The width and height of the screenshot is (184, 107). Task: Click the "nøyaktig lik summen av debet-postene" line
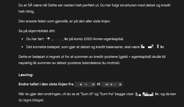69,63
